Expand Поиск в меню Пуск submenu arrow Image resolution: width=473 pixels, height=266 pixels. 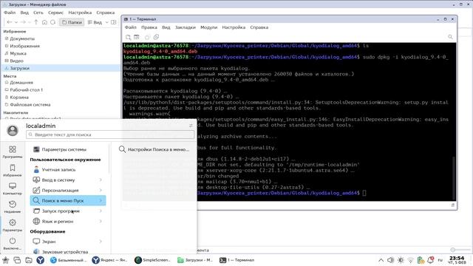(x=101, y=200)
